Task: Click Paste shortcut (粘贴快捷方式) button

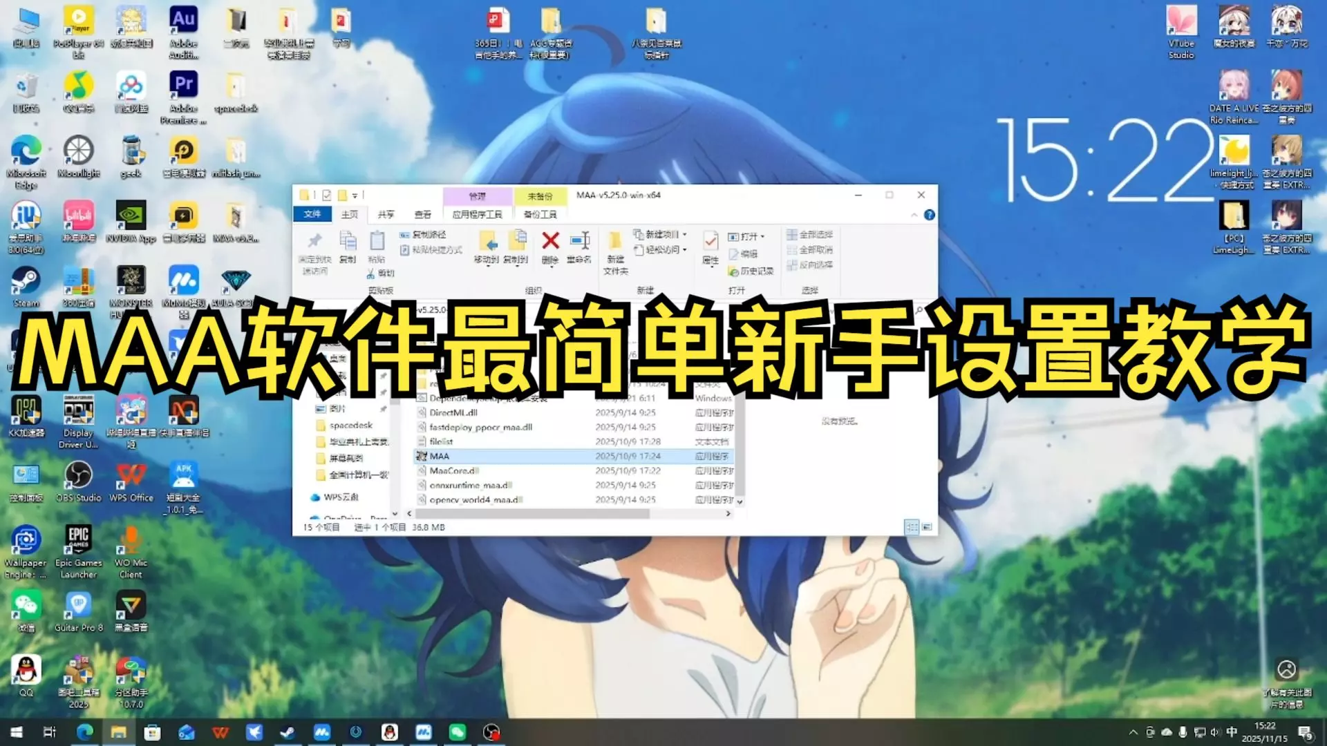Action: pos(431,249)
